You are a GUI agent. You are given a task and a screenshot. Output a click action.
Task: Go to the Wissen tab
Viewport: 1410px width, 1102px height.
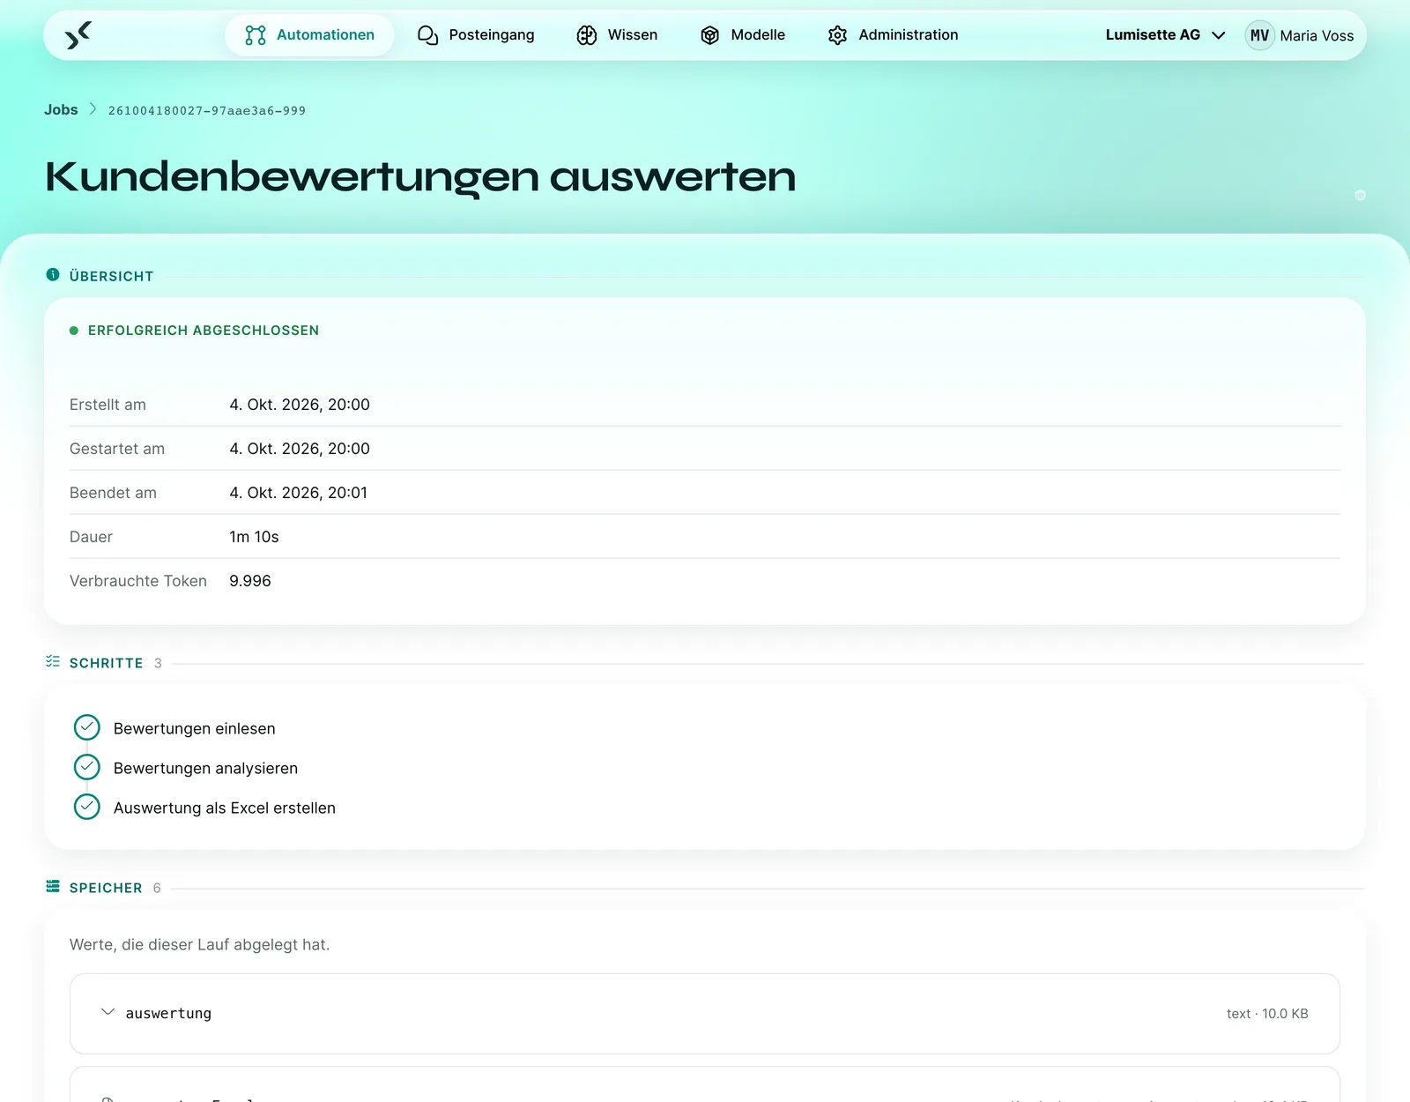pyautogui.click(x=617, y=35)
